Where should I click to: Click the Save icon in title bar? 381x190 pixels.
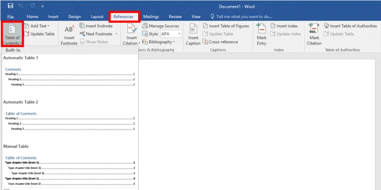(x=10, y=6)
